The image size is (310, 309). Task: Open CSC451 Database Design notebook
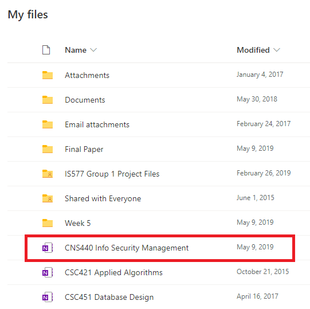[109, 297]
